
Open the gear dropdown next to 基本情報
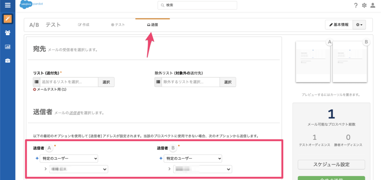pos(359,25)
